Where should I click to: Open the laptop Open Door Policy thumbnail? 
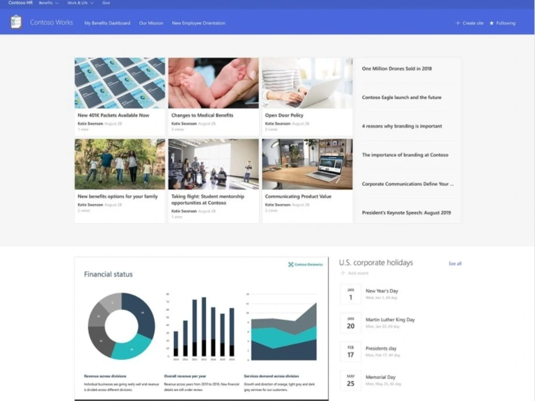pyautogui.click(x=307, y=83)
